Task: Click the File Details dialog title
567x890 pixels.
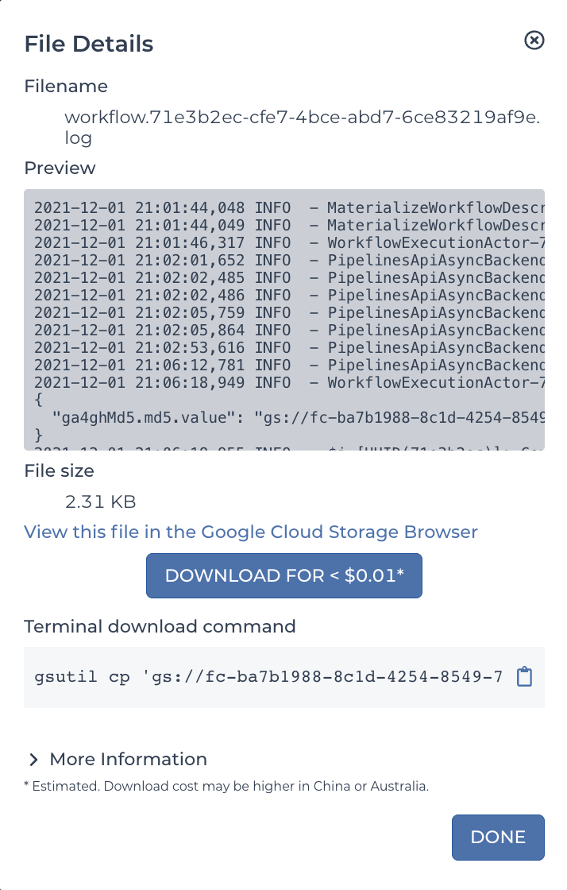Action: click(88, 44)
